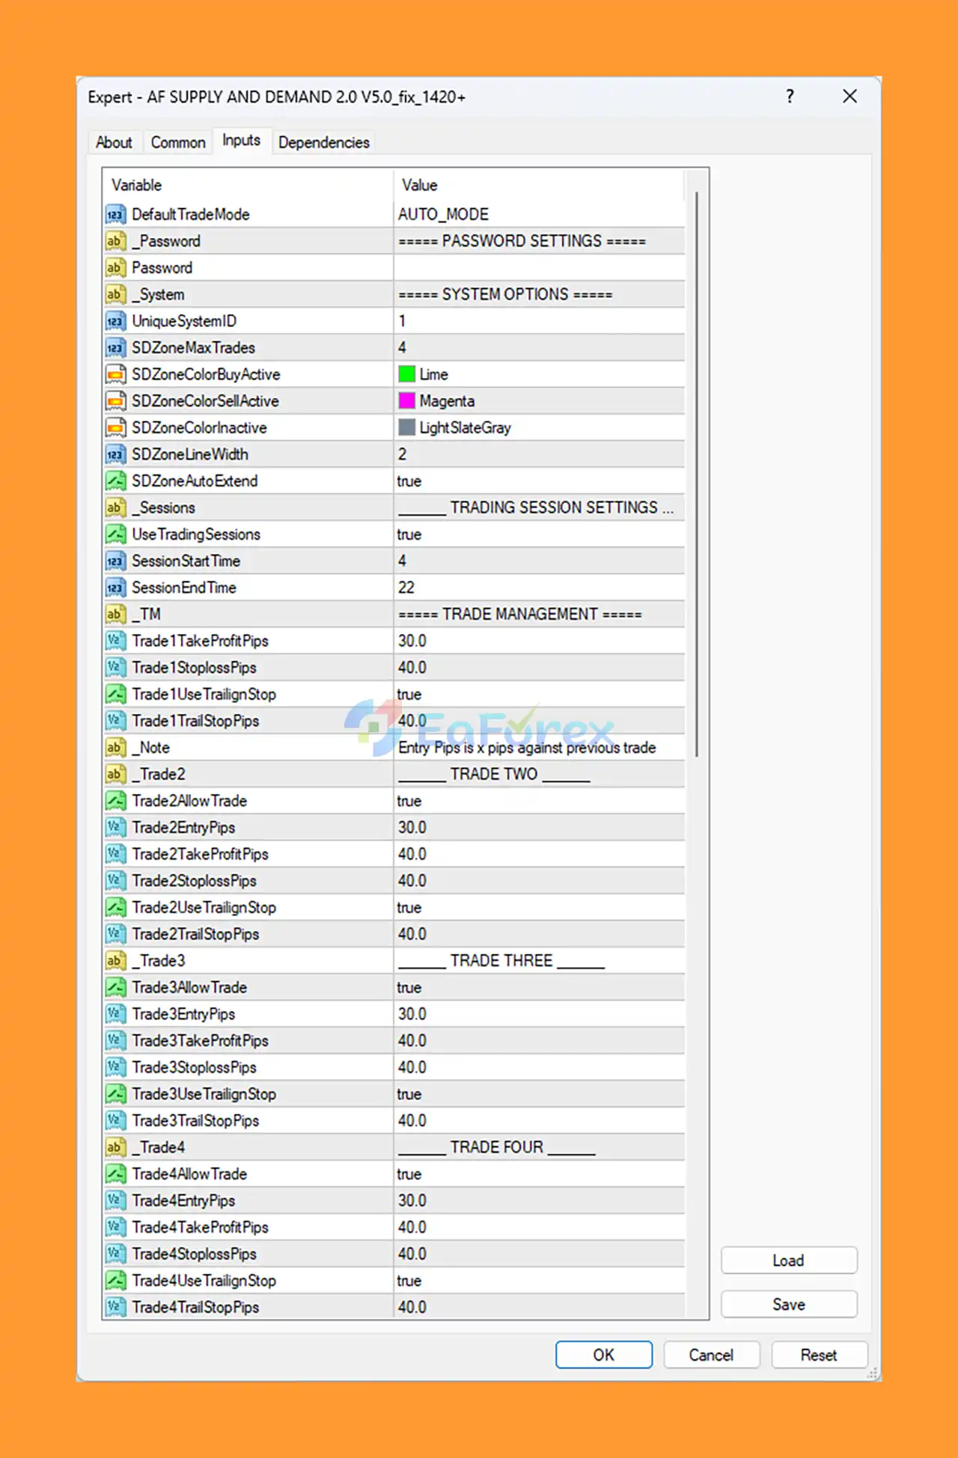The image size is (958, 1458).
Task: Click the icon beside DefaultTradeMode variable
Action: [x=115, y=215]
